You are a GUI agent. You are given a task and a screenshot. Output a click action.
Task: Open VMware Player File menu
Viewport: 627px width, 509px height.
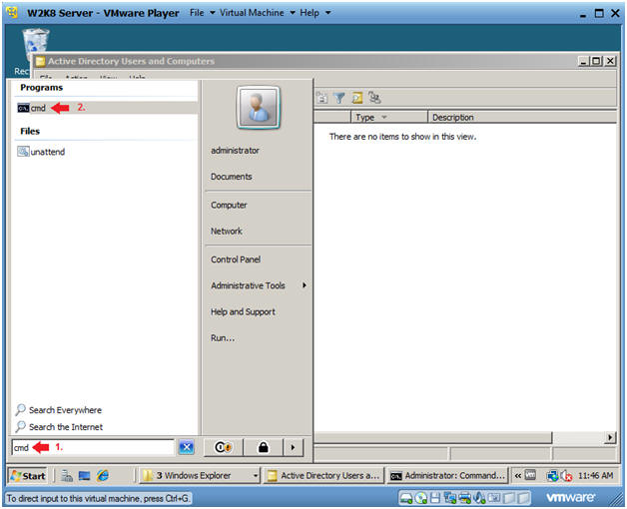coord(202,13)
